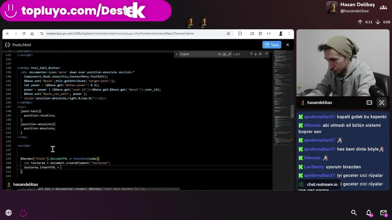Toggle Find in Selection in find widget

[x=260, y=54]
